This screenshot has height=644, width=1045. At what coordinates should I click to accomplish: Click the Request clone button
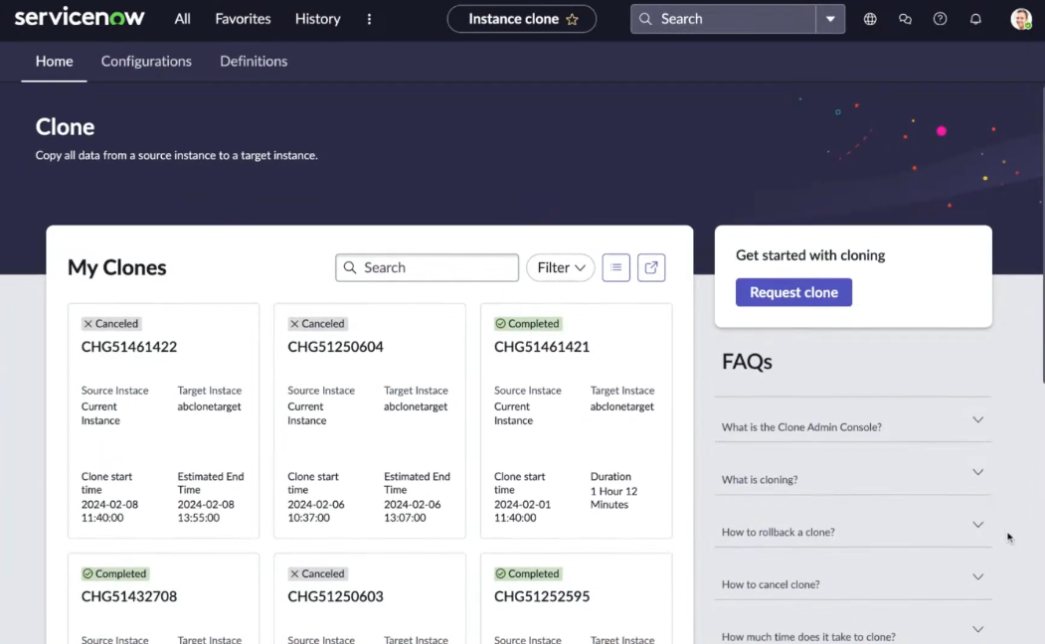click(x=793, y=292)
